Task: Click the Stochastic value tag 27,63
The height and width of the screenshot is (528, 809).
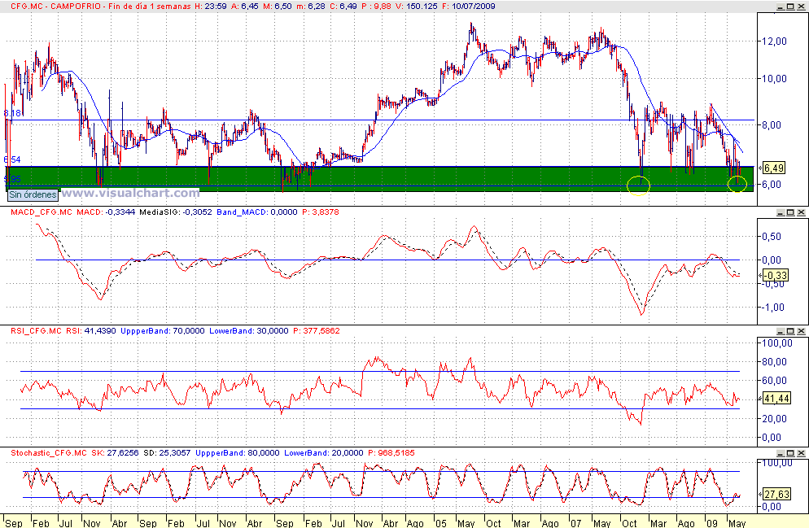Action: [776, 495]
